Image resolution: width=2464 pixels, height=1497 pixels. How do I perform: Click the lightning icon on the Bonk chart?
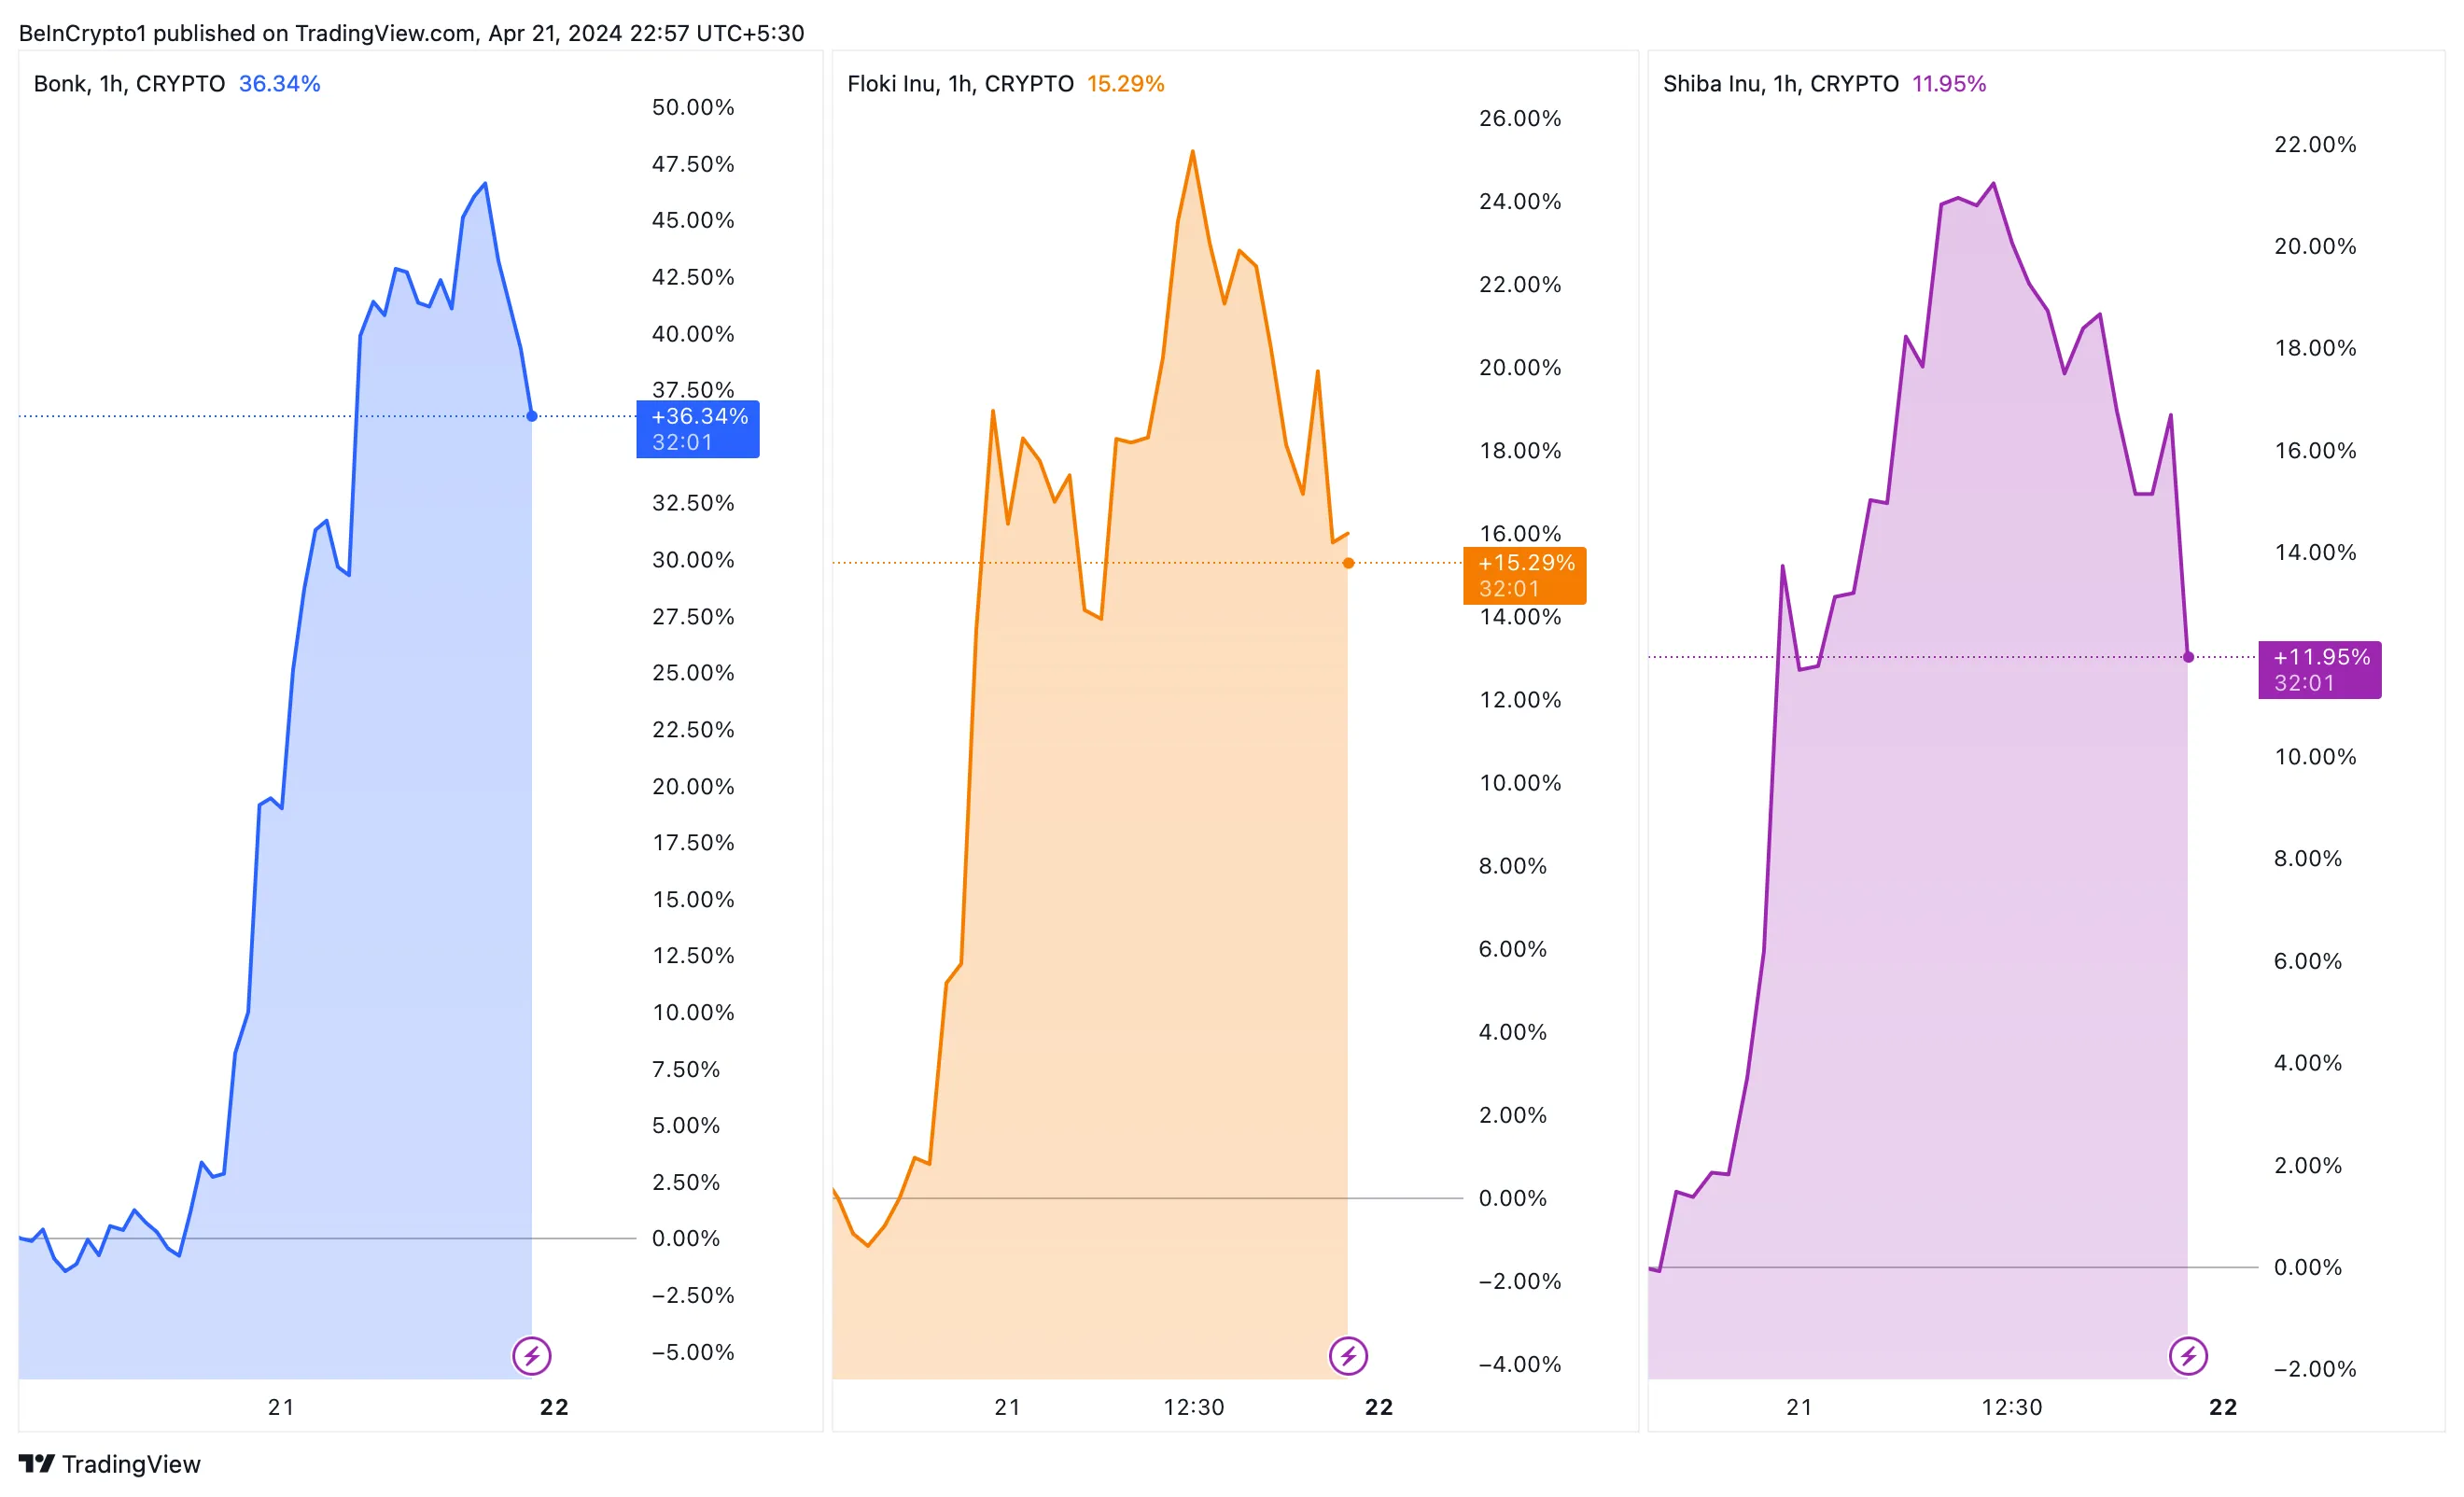coord(532,1356)
